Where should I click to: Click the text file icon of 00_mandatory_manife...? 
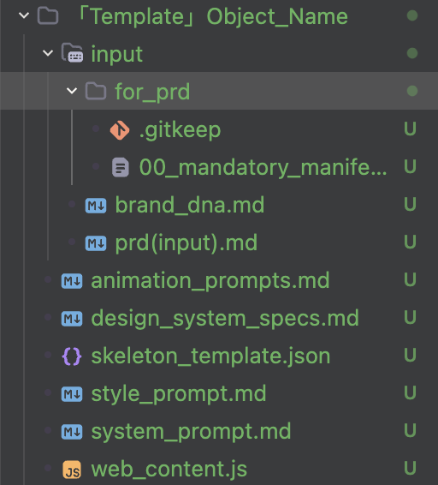pyautogui.click(x=120, y=167)
